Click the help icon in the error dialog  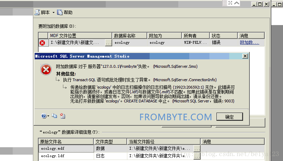(x=44, y=116)
